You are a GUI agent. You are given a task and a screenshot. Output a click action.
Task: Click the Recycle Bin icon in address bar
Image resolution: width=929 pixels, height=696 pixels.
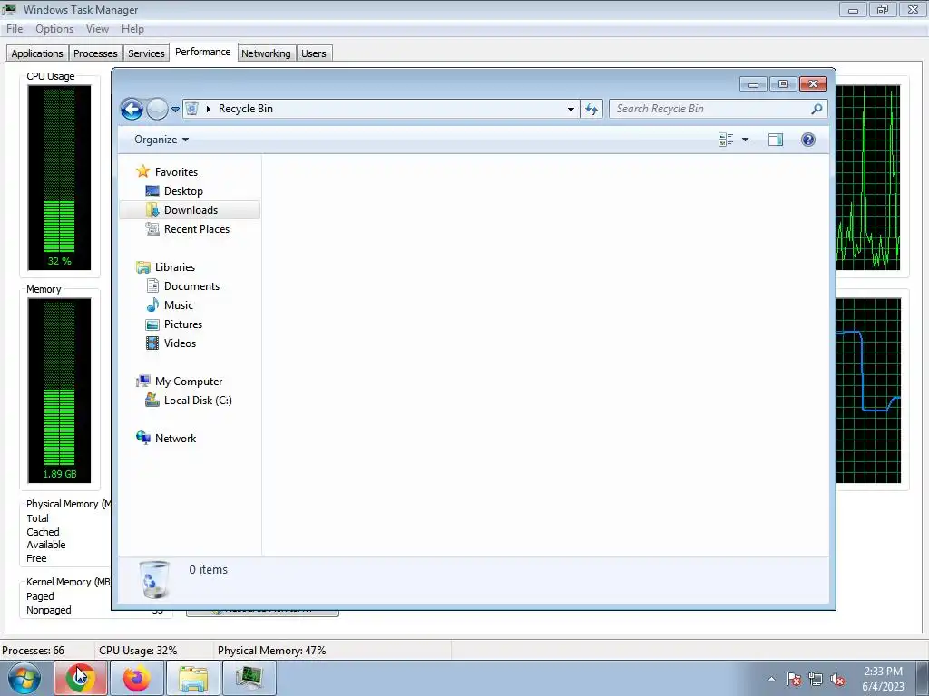pyautogui.click(x=191, y=109)
